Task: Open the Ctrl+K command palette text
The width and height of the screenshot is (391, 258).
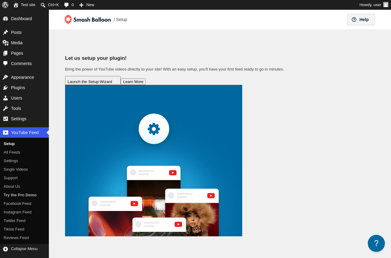Action: point(53,5)
